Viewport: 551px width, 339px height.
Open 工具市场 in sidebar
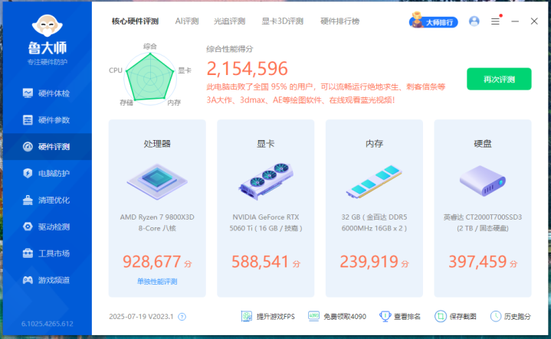click(x=47, y=253)
